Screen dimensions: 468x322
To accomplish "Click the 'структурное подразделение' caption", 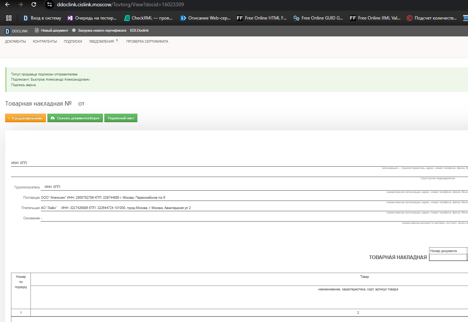I will [x=438, y=178].
